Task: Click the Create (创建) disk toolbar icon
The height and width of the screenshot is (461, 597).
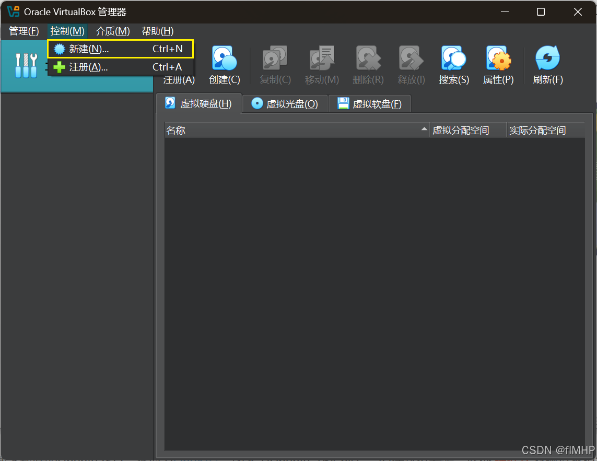Action: coord(224,58)
